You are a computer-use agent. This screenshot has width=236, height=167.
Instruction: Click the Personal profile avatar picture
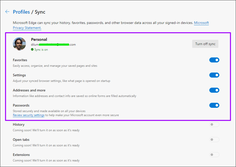point(19,44)
